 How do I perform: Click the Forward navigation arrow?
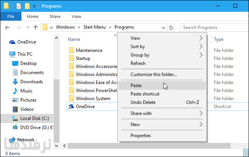pyautogui.click(x=19, y=28)
